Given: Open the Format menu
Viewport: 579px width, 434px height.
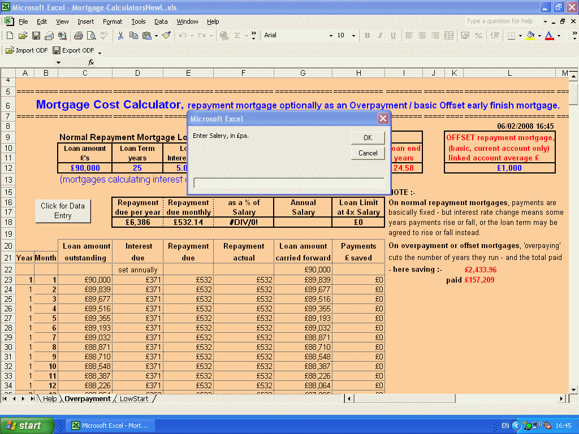Looking at the screenshot, I should pos(113,22).
